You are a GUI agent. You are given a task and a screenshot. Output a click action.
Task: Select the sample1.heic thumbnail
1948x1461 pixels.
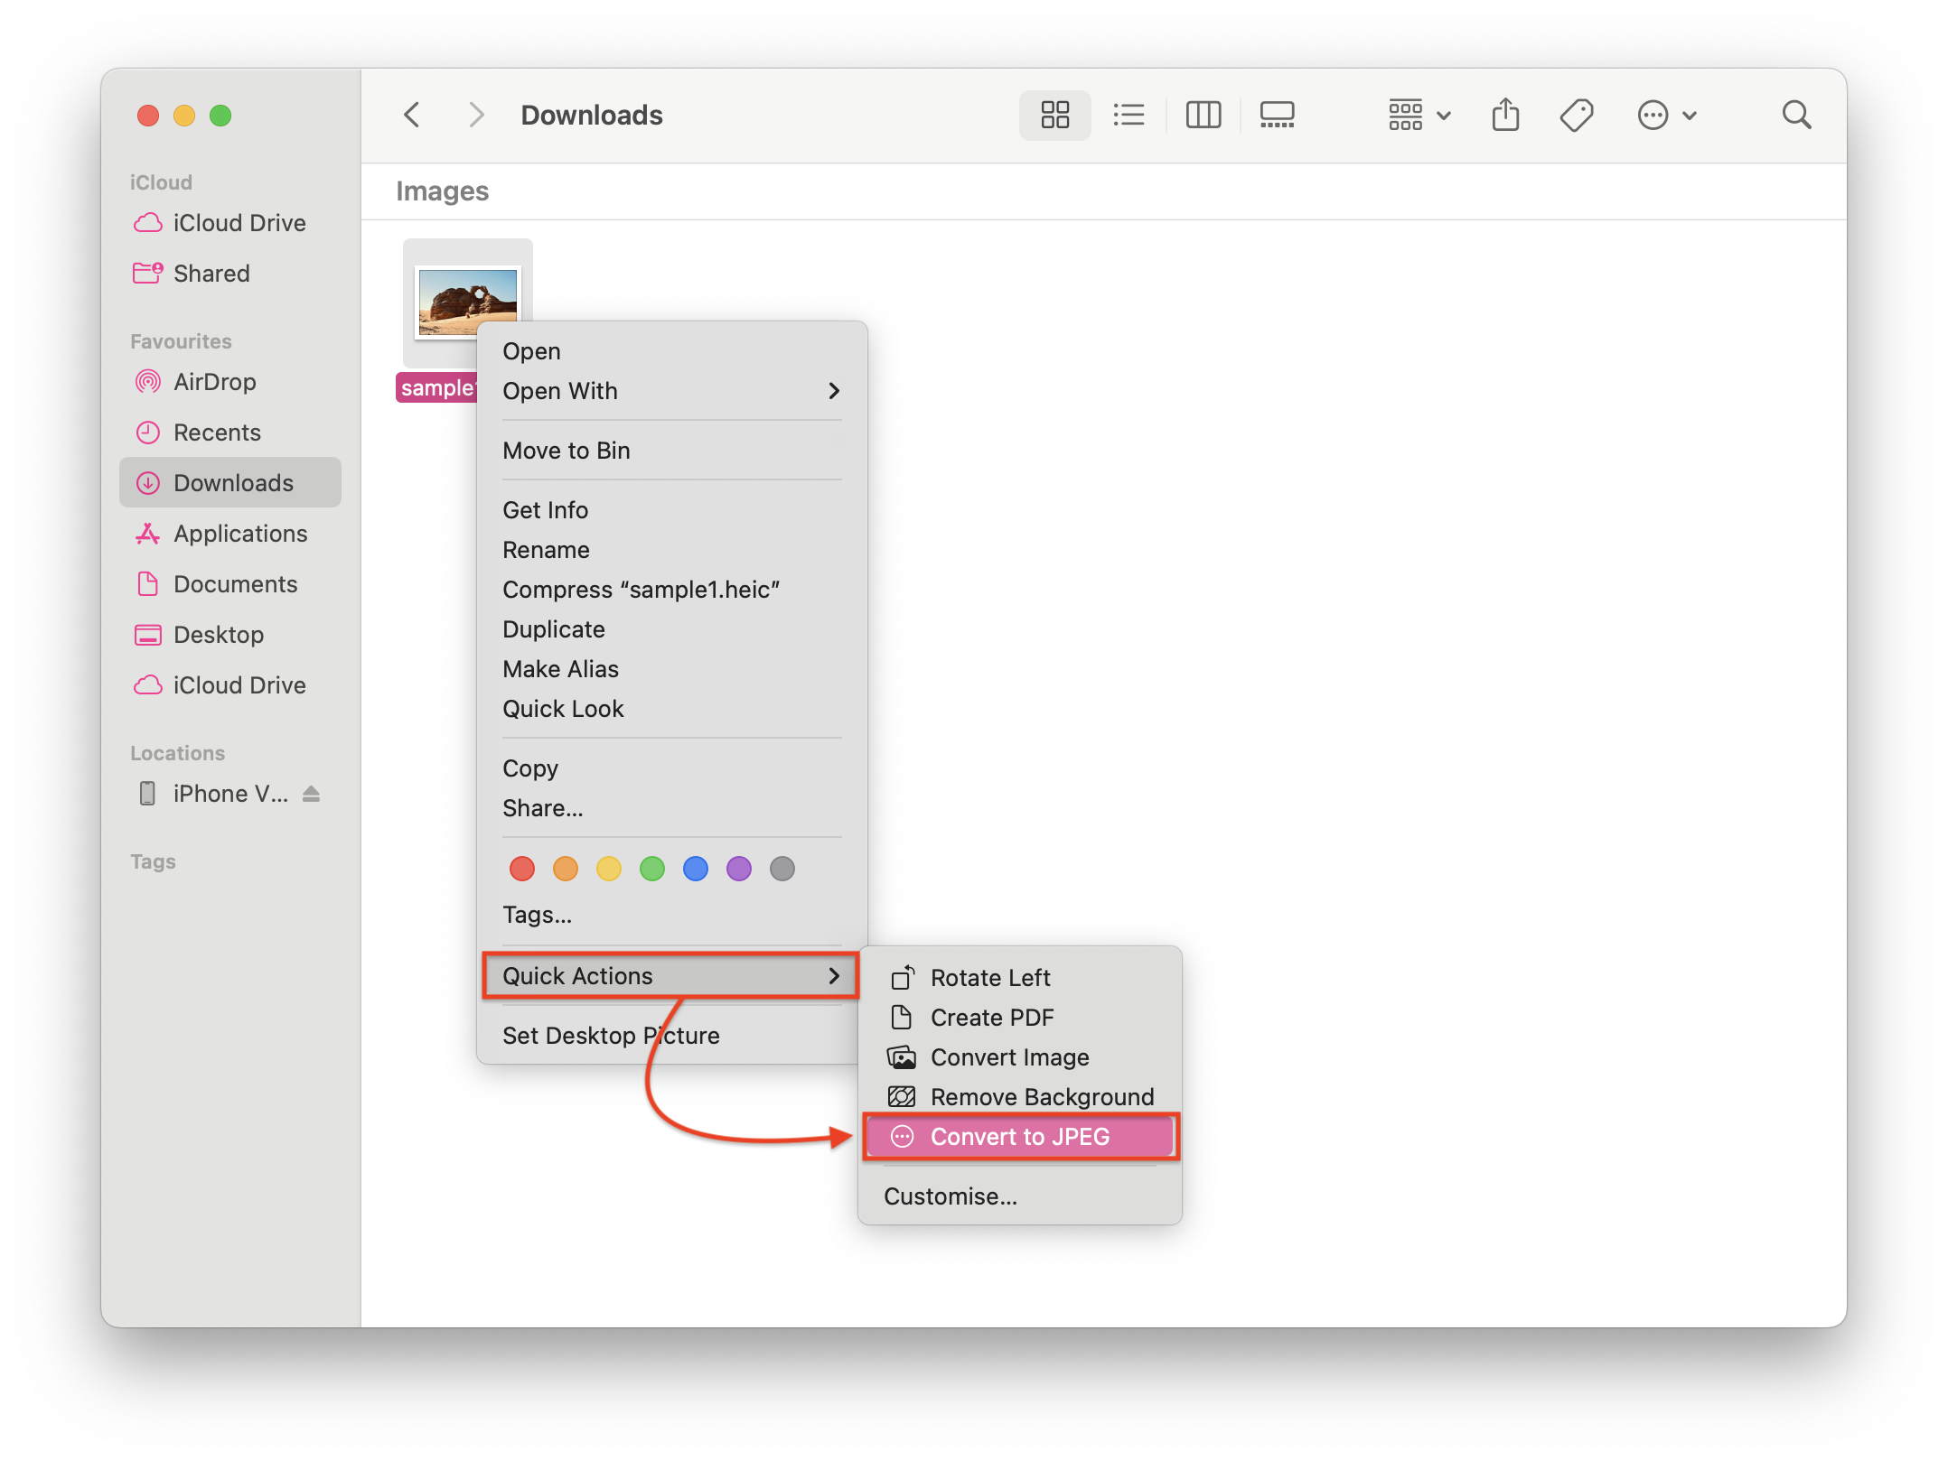[x=467, y=302]
